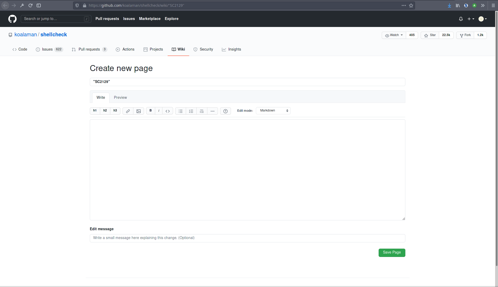Open the Edit mode dropdown
Image resolution: width=498 pixels, height=287 pixels.
tap(273, 110)
